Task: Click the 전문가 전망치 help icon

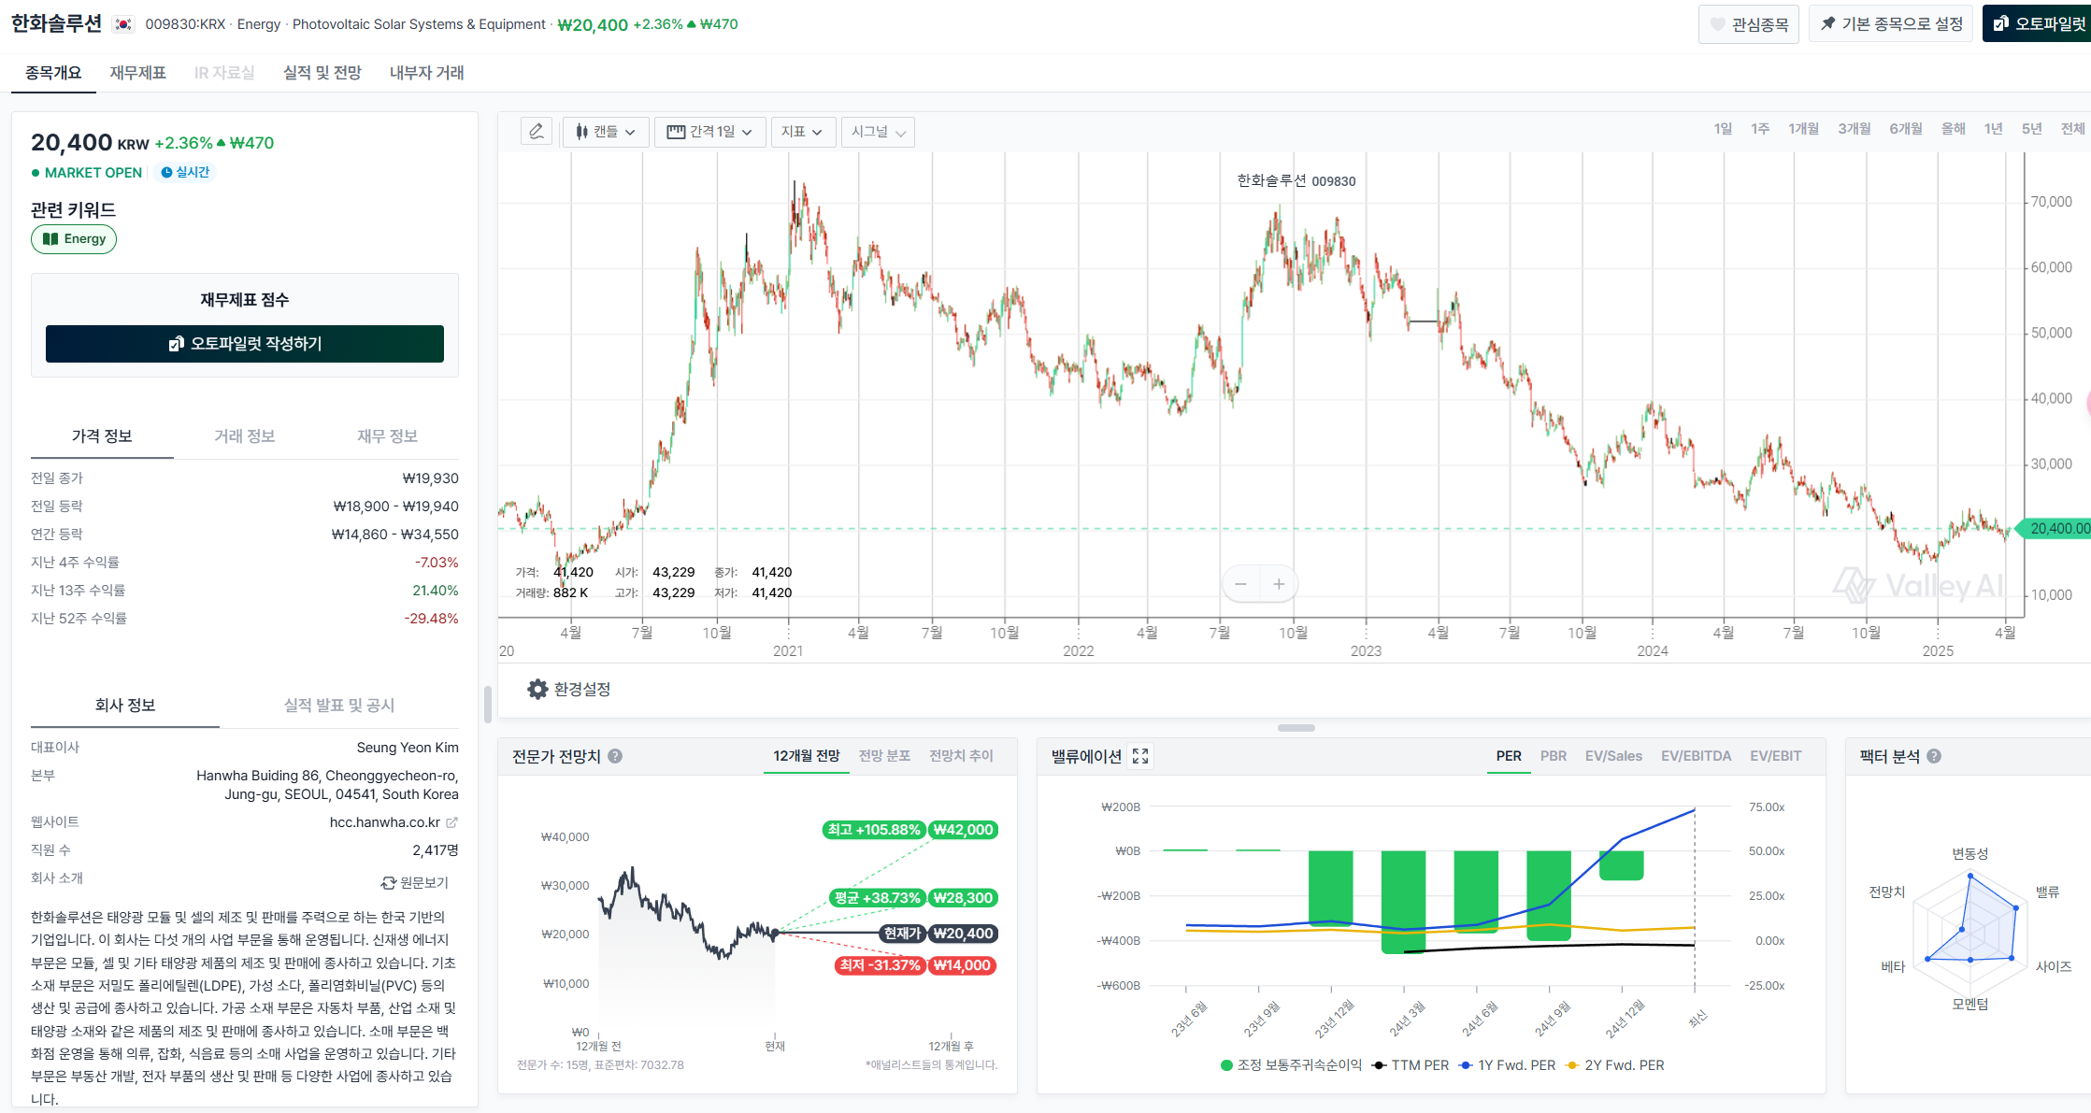Action: point(615,756)
